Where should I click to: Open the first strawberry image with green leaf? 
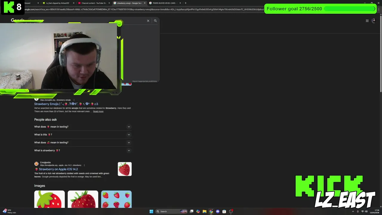pos(50,199)
